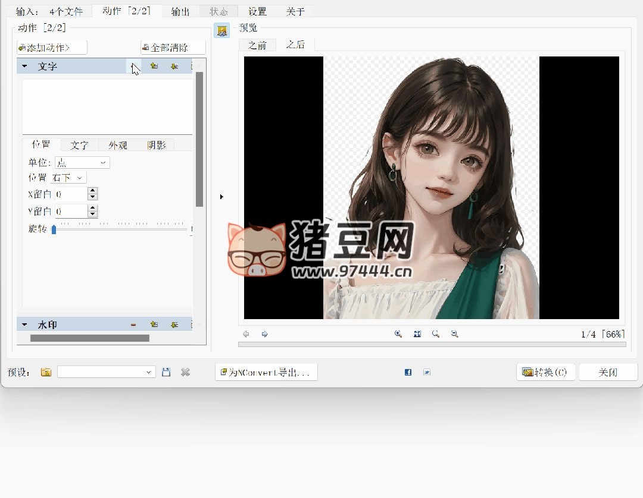This screenshot has width=643, height=498.
Task: Save preset with the floppy disk icon
Action: (x=166, y=372)
